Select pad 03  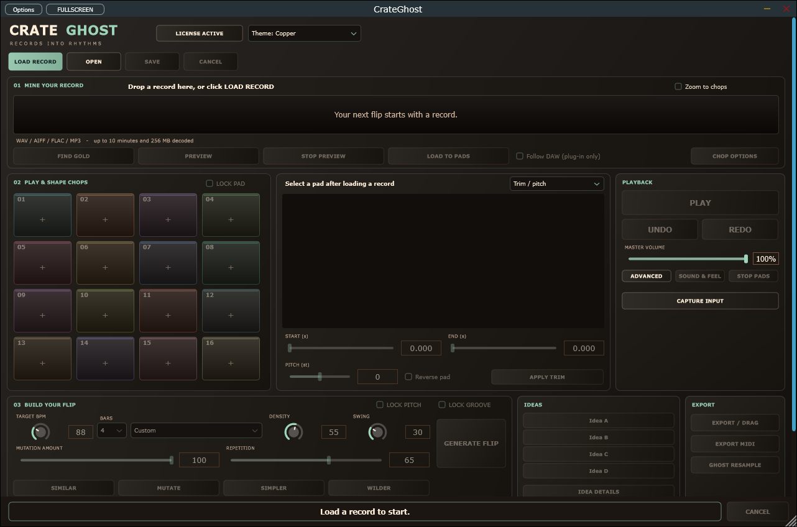pos(168,215)
